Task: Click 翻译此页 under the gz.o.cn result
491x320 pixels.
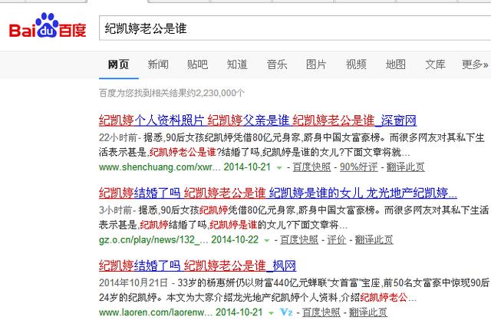Action: 374,240
